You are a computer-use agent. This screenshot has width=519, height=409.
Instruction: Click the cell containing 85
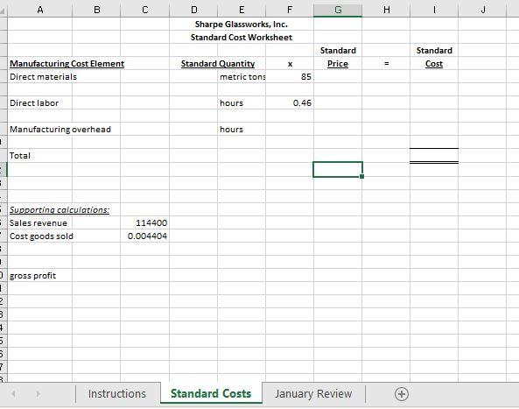tap(290, 77)
